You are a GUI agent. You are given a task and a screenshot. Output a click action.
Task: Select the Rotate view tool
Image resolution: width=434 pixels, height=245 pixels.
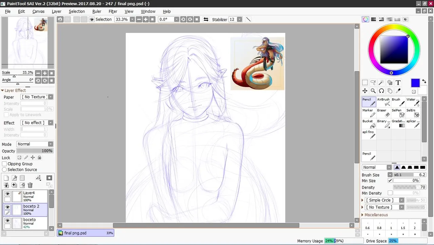tap(381, 91)
